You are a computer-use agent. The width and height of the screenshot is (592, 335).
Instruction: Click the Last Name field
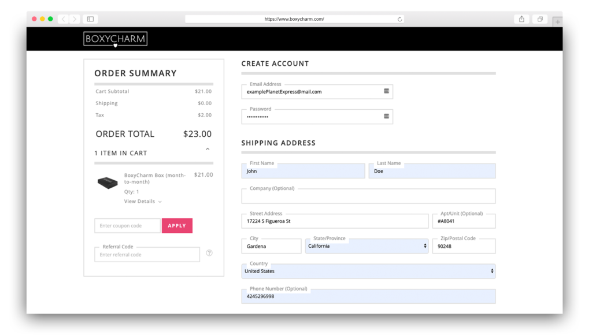click(432, 171)
